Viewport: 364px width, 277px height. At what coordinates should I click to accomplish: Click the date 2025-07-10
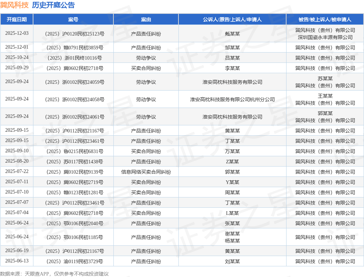(17, 192)
